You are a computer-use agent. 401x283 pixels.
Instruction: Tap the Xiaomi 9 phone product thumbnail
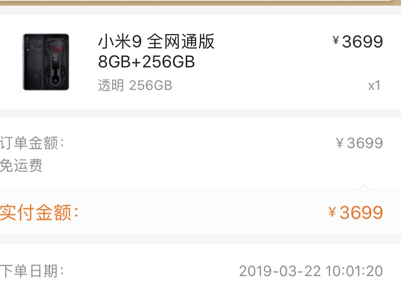46,62
